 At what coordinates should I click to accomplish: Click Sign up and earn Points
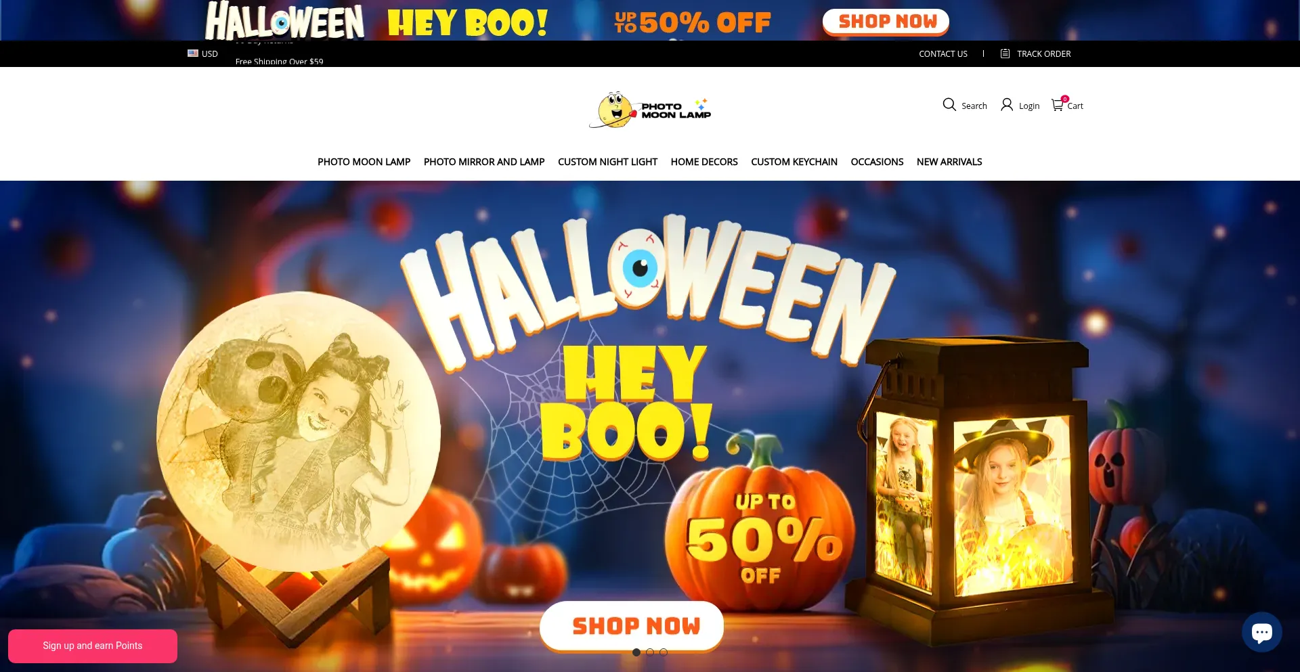93,646
